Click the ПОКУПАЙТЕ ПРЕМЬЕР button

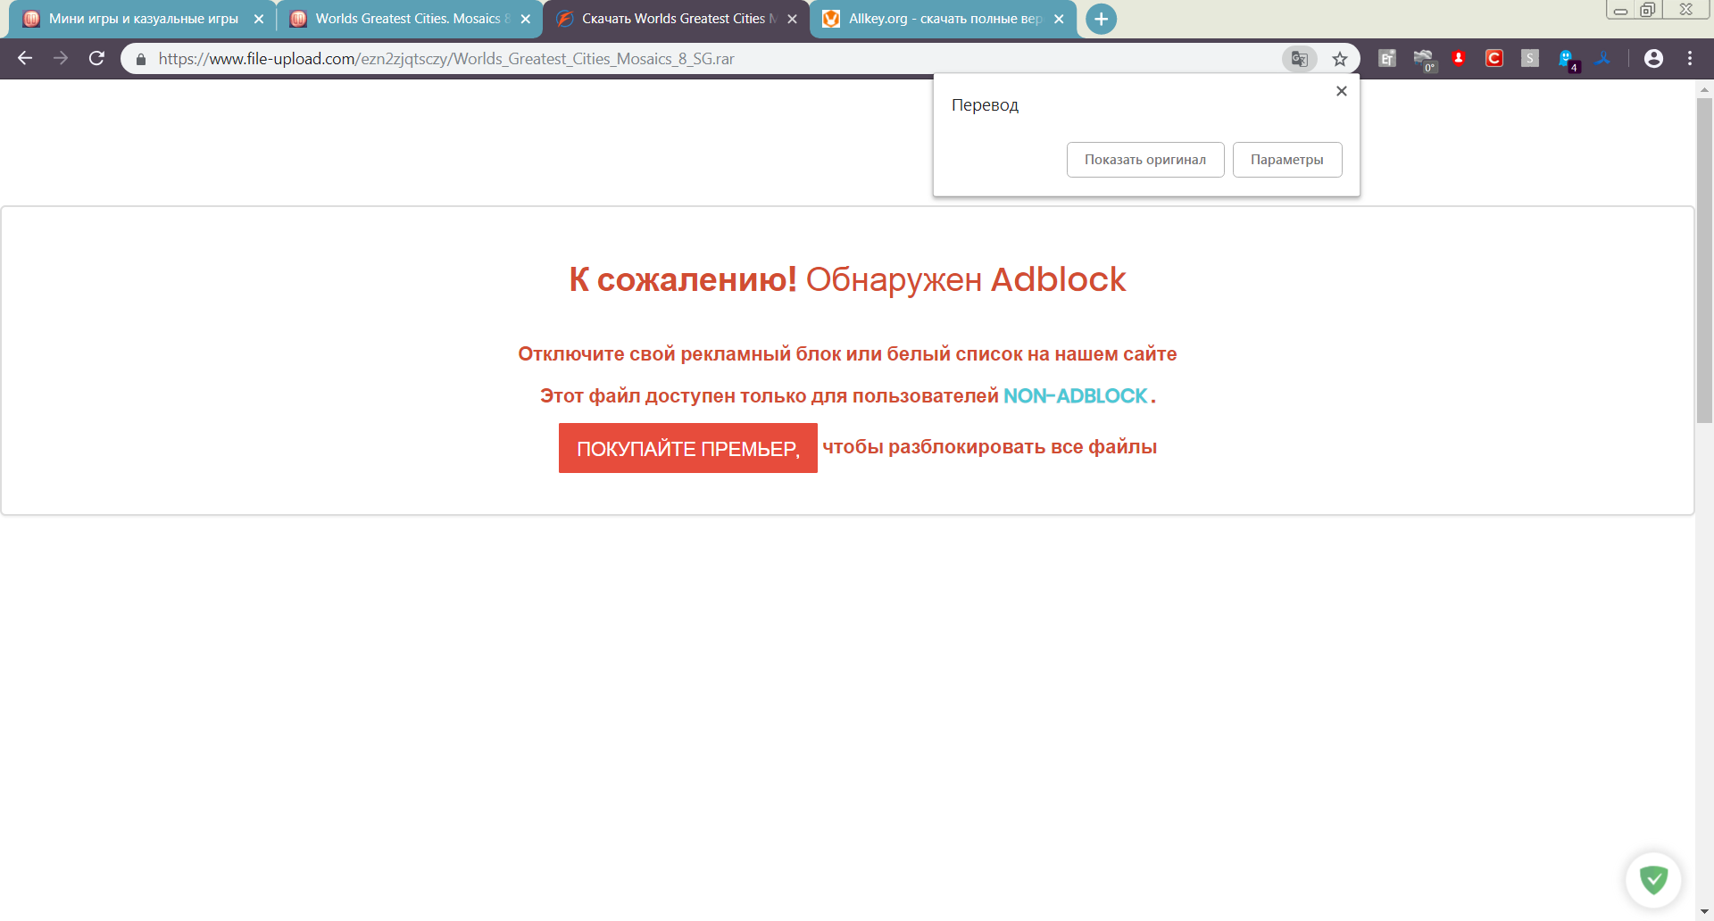pyautogui.click(x=688, y=448)
